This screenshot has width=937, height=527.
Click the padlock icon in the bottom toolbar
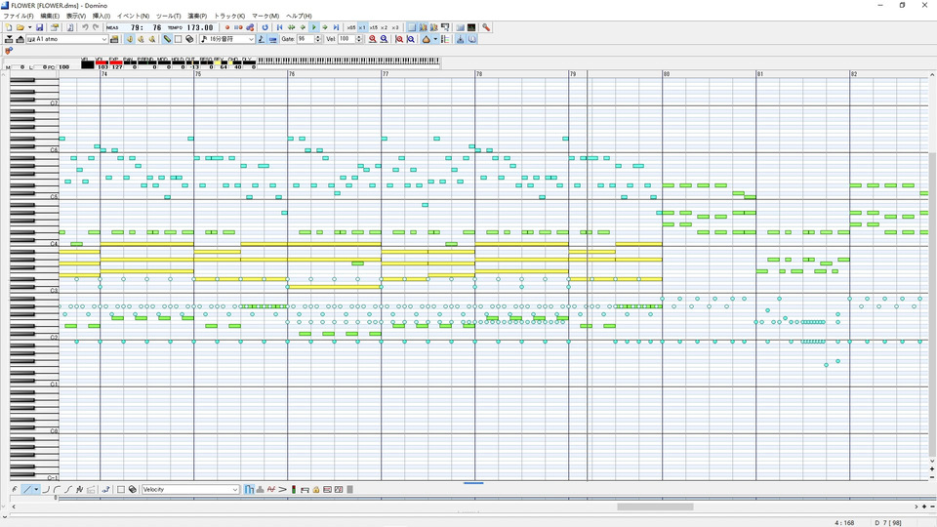click(x=316, y=489)
